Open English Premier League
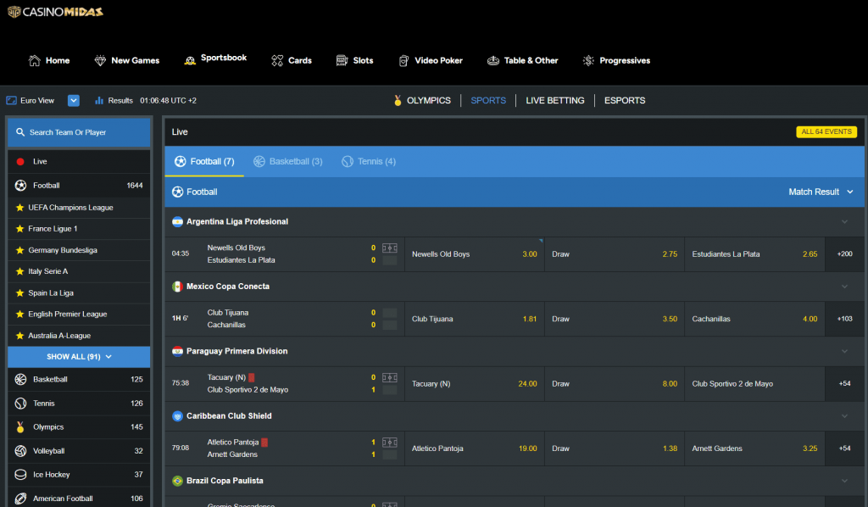The height and width of the screenshot is (507, 868). pos(79,314)
